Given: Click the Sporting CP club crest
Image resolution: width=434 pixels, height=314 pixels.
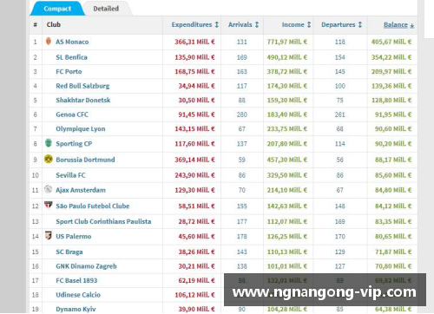Looking at the screenshot, I should [x=49, y=143].
